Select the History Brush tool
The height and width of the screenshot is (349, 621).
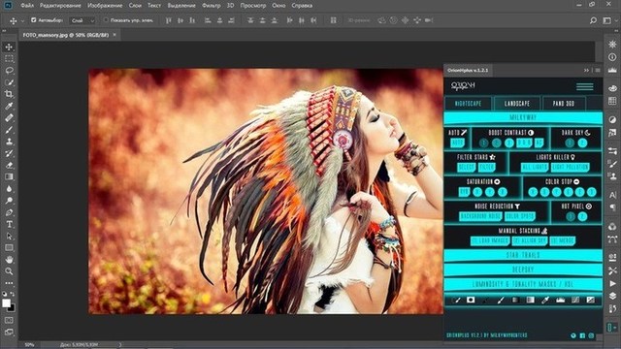9,153
